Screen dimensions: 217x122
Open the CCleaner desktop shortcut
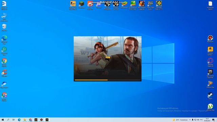point(4,73)
